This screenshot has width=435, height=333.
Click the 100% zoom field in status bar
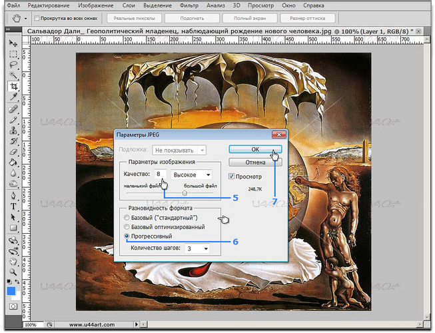(33, 325)
